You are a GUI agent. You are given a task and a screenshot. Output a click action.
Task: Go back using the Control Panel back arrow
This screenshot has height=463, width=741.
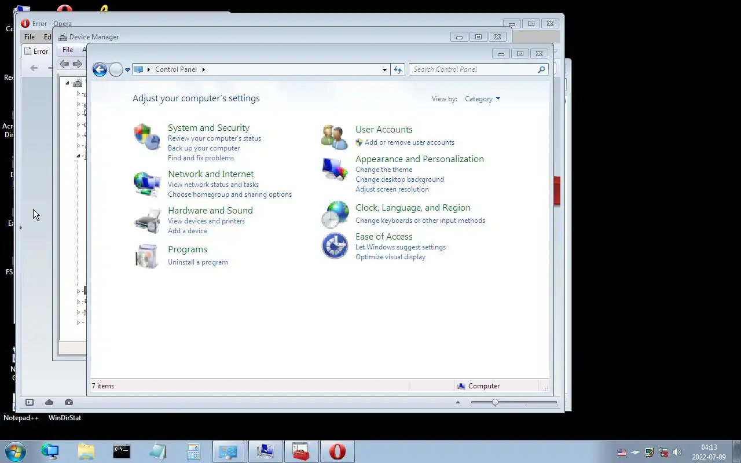(100, 69)
